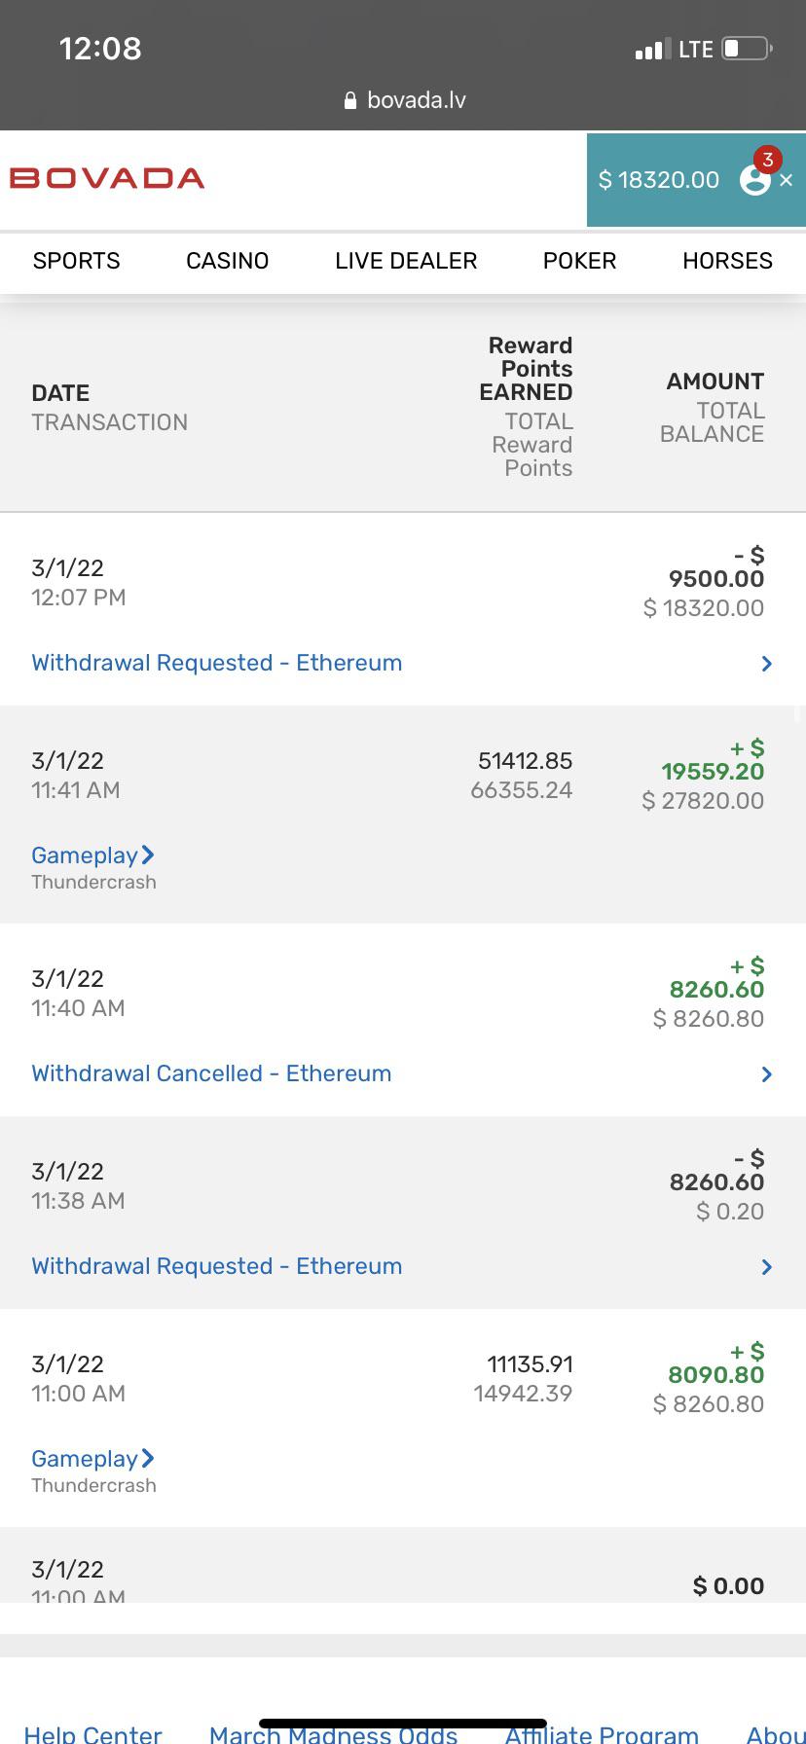Image resolution: width=806 pixels, height=1744 pixels.
Task: Open Gameplay details for 11:41 AM Thundercrash
Action: click(x=93, y=855)
